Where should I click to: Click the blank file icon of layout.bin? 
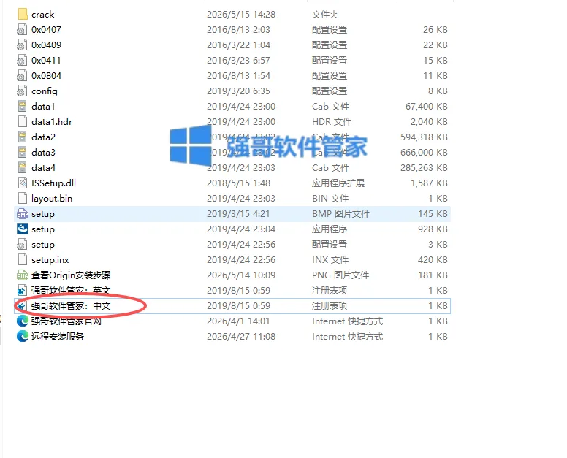(x=23, y=199)
